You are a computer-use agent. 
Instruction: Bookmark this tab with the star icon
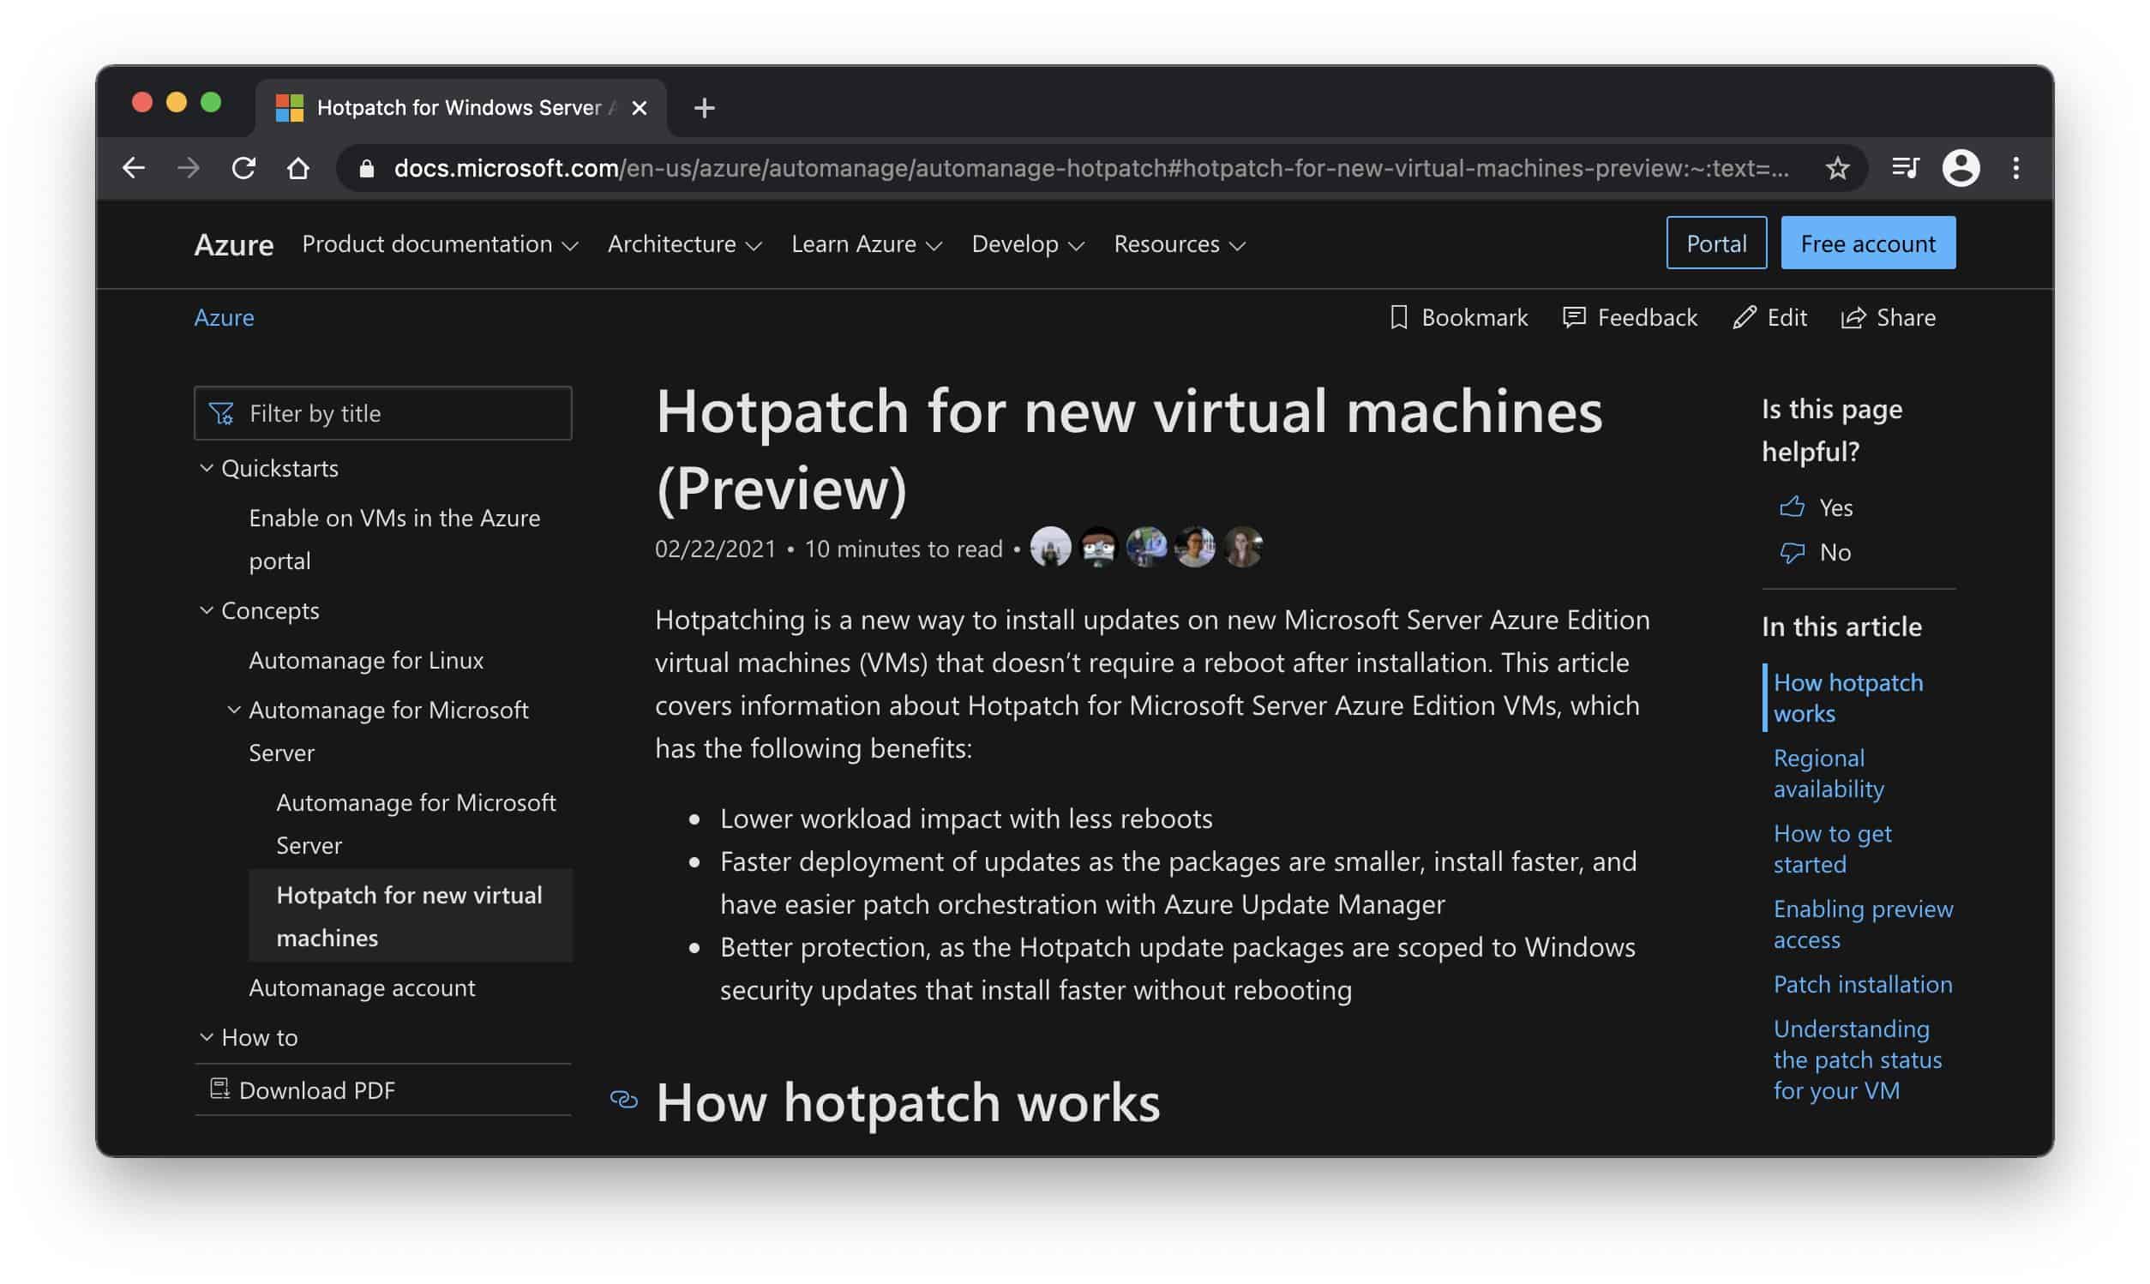point(1838,168)
